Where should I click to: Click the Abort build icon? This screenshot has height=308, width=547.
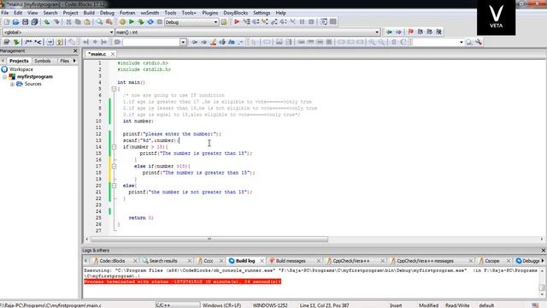pos(160,22)
